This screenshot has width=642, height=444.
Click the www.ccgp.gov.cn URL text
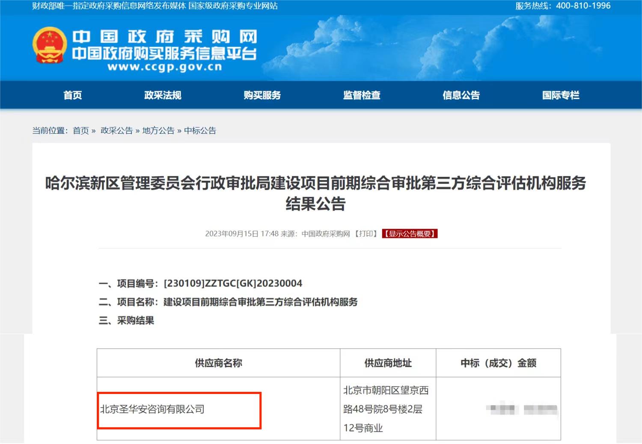(165, 67)
